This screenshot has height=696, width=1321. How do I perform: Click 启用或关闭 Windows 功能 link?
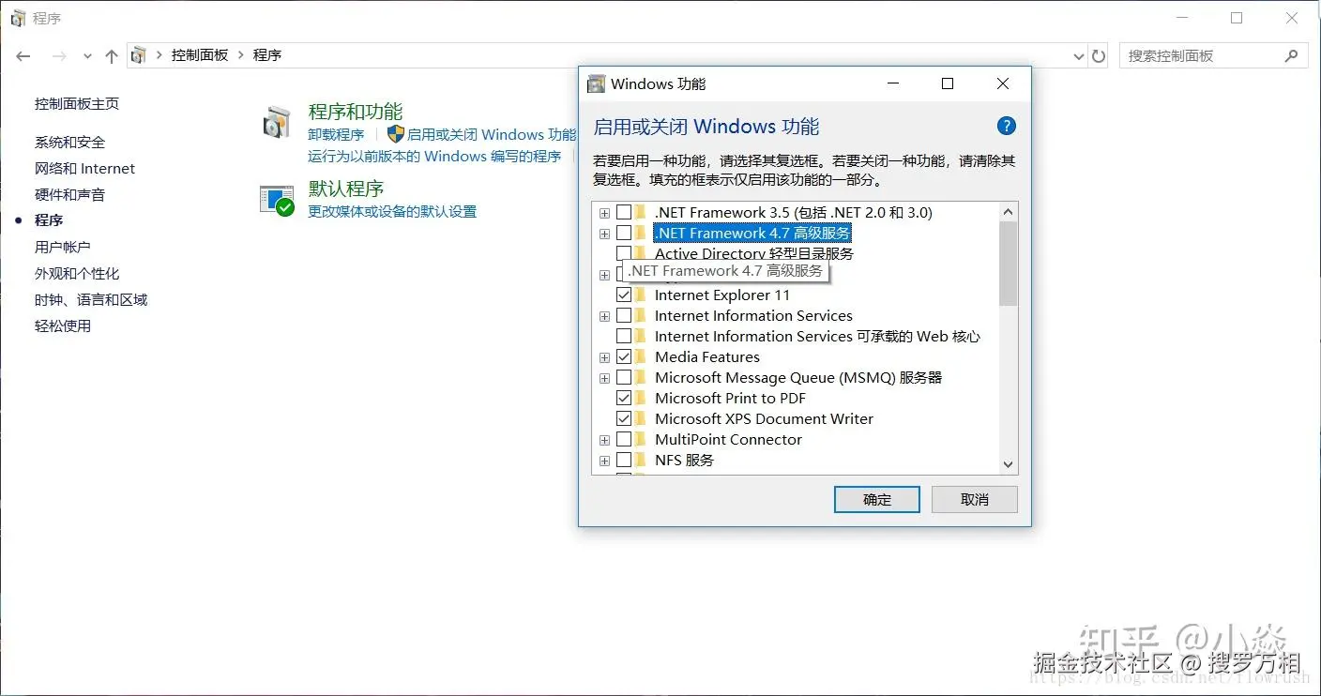point(492,135)
